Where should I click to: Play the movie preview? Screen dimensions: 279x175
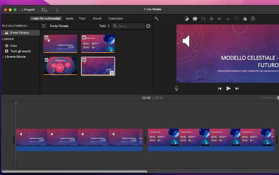click(228, 88)
